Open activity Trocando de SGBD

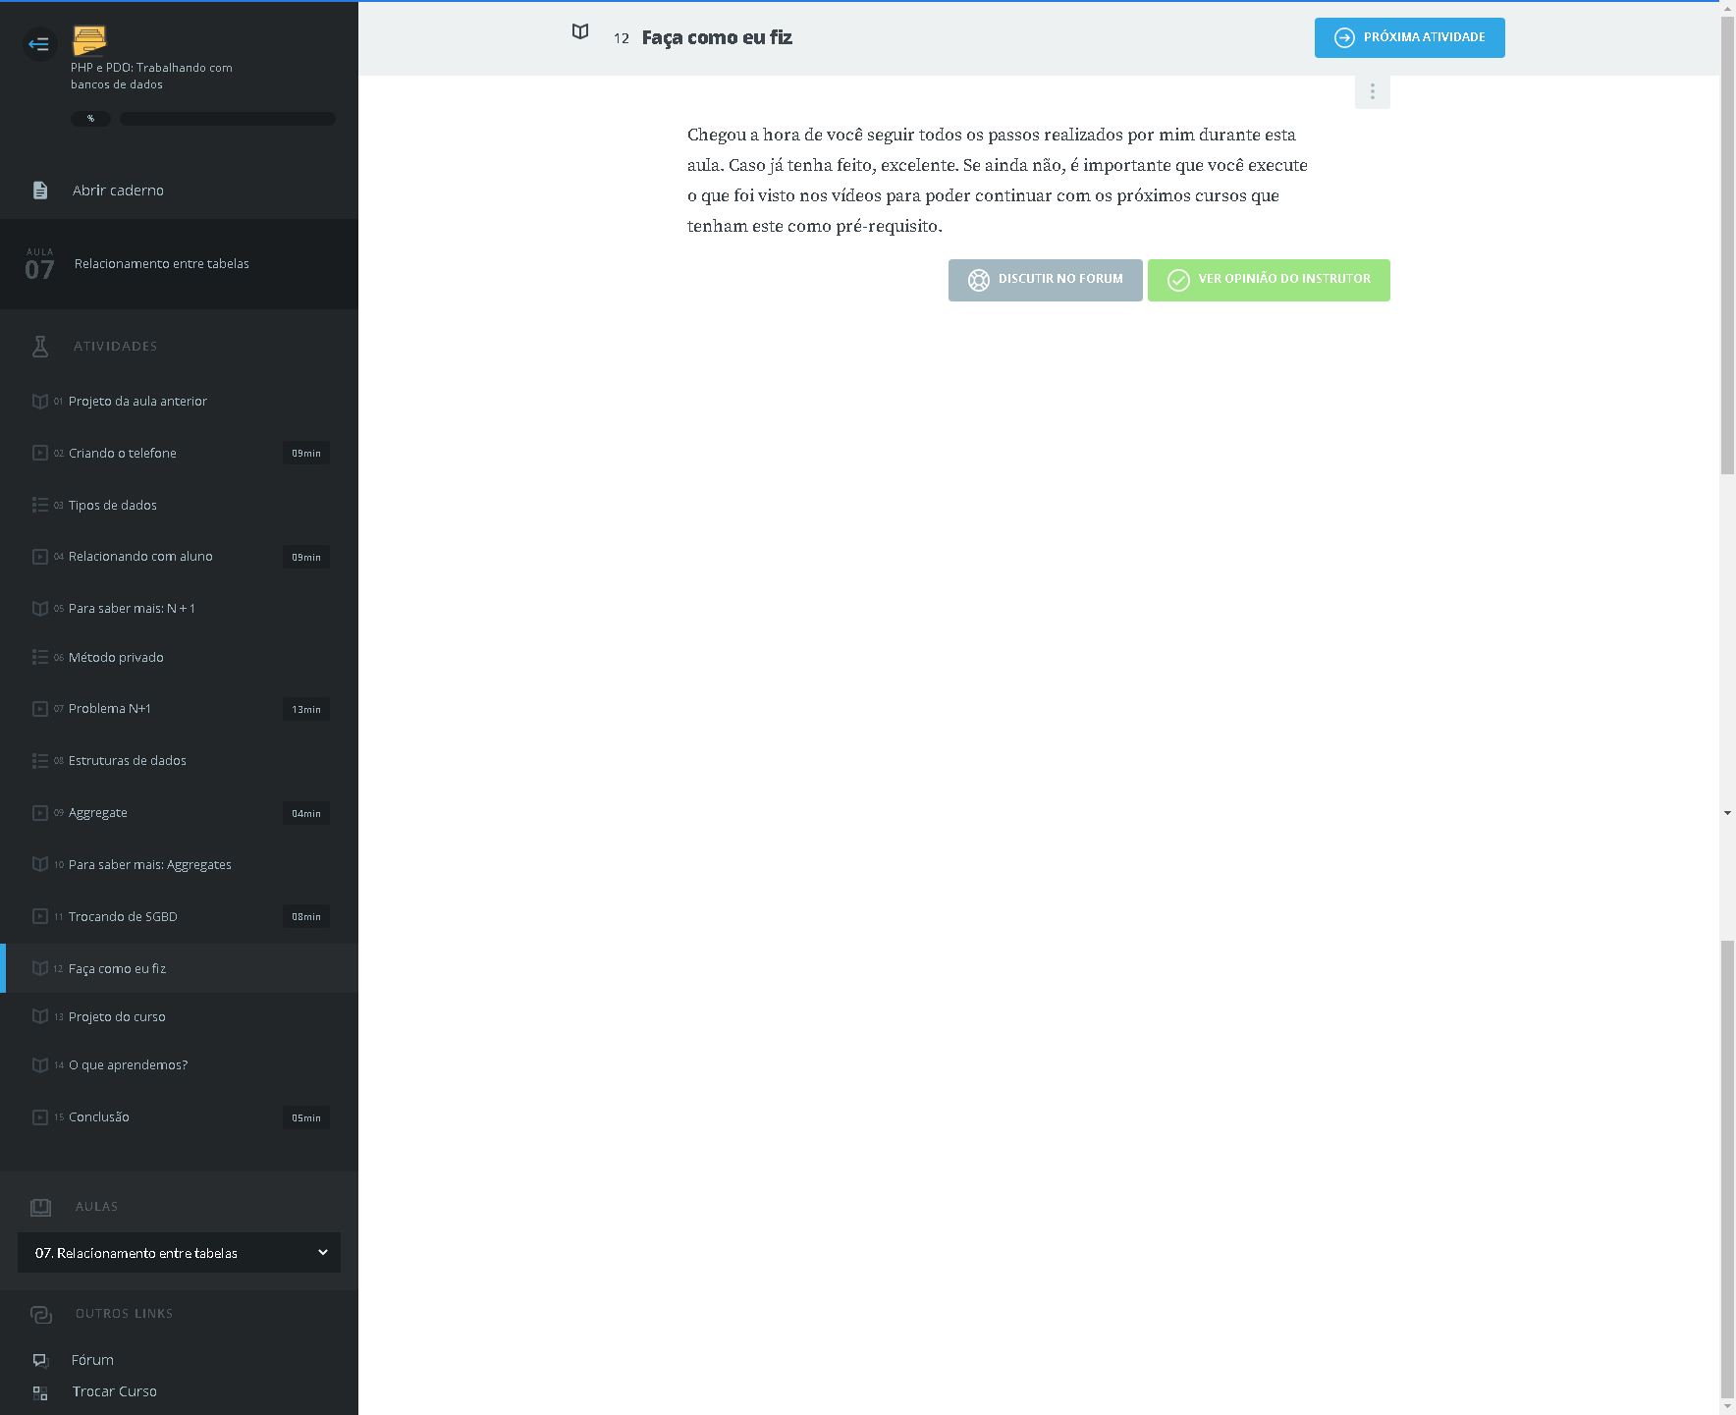click(123, 917)
